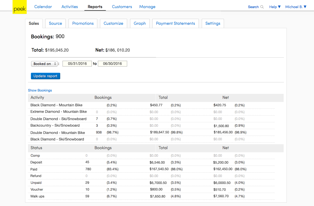Click the $510.70 Voucher net

pos(220,189)
